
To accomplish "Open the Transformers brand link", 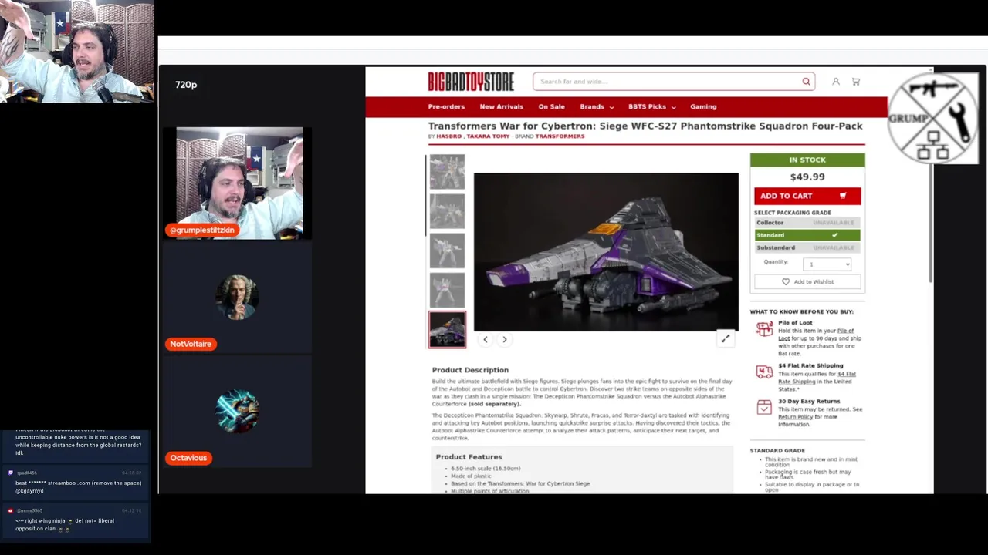I will pyautogui.click(x=560, y=136).
